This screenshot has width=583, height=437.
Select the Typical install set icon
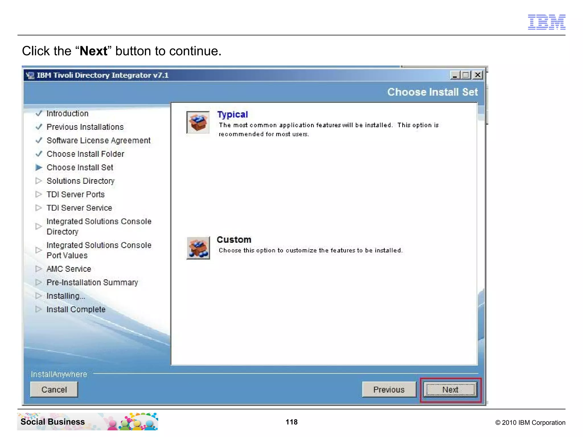pyautogui.click(x=198, y=122)
